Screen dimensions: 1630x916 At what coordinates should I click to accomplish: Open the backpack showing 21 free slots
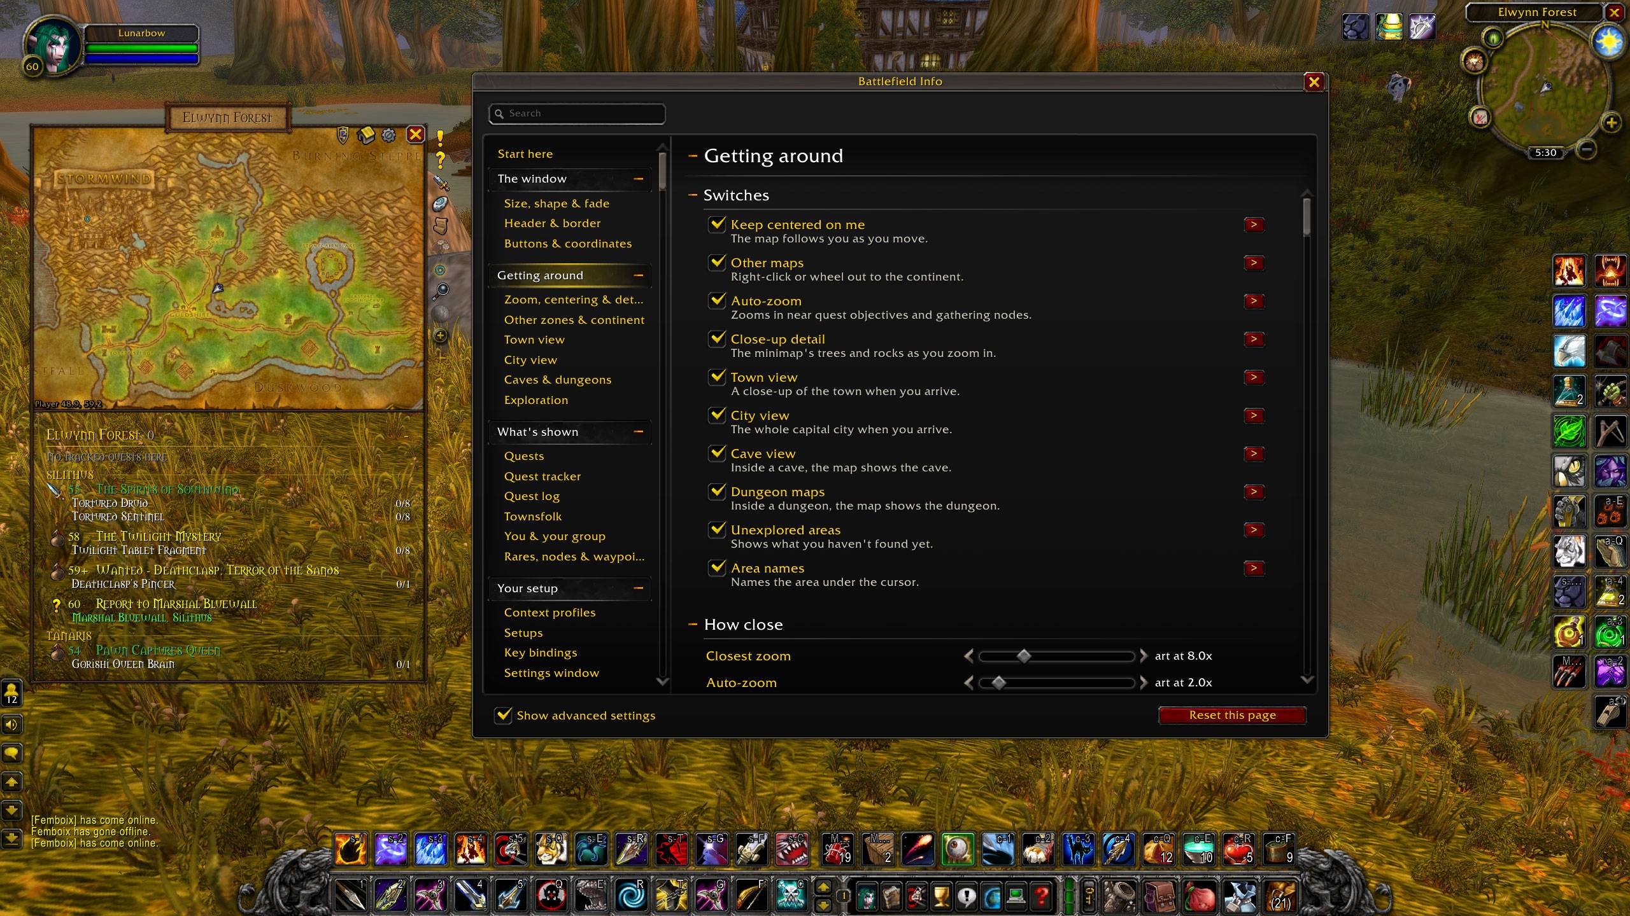[1280, 896]
